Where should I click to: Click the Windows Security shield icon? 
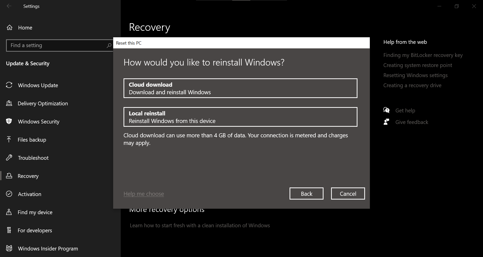point(9,121)
